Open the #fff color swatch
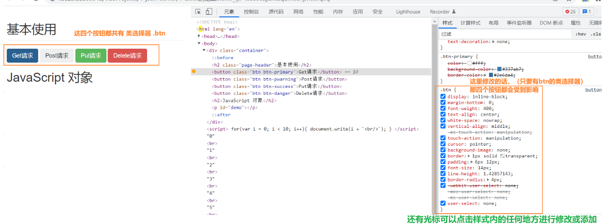Image resolution: width=605 pixels, height=224 pixels. [x=469, y=63]
